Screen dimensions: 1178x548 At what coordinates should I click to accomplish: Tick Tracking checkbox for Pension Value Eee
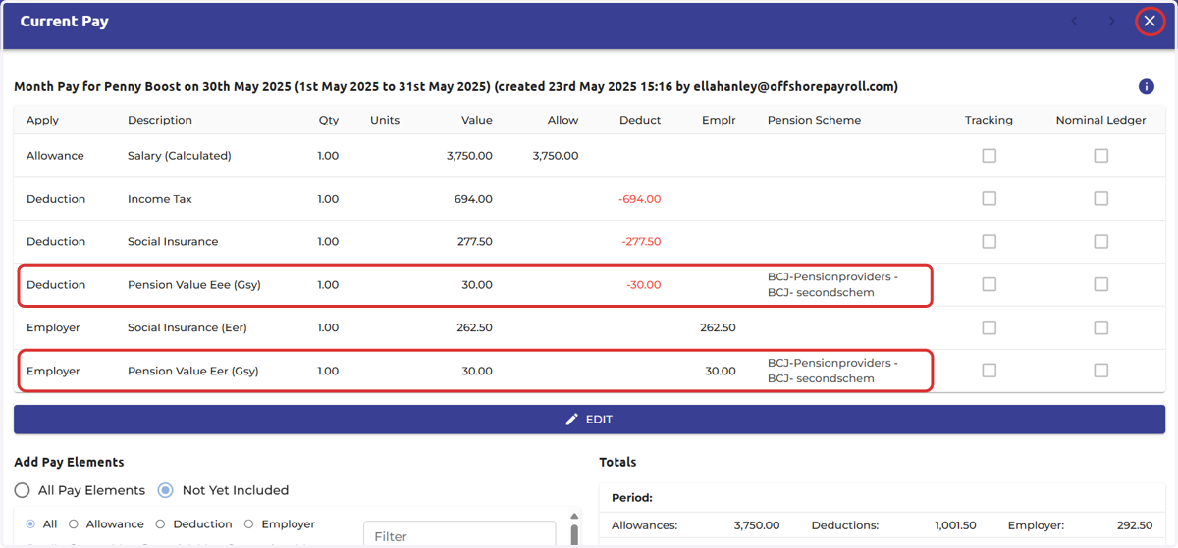click(x=989, y=284)
